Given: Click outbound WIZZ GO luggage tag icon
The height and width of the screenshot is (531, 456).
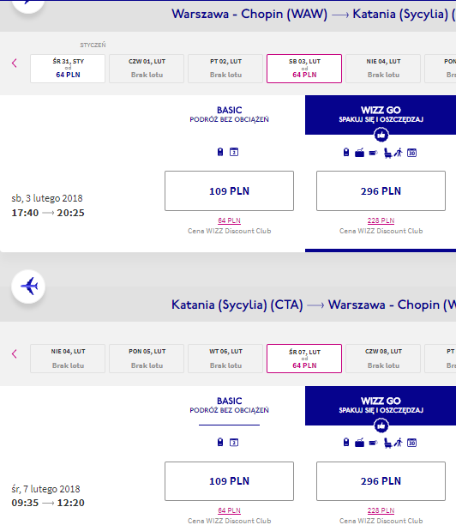Looking at the screenshot, I should click(373, 153).
